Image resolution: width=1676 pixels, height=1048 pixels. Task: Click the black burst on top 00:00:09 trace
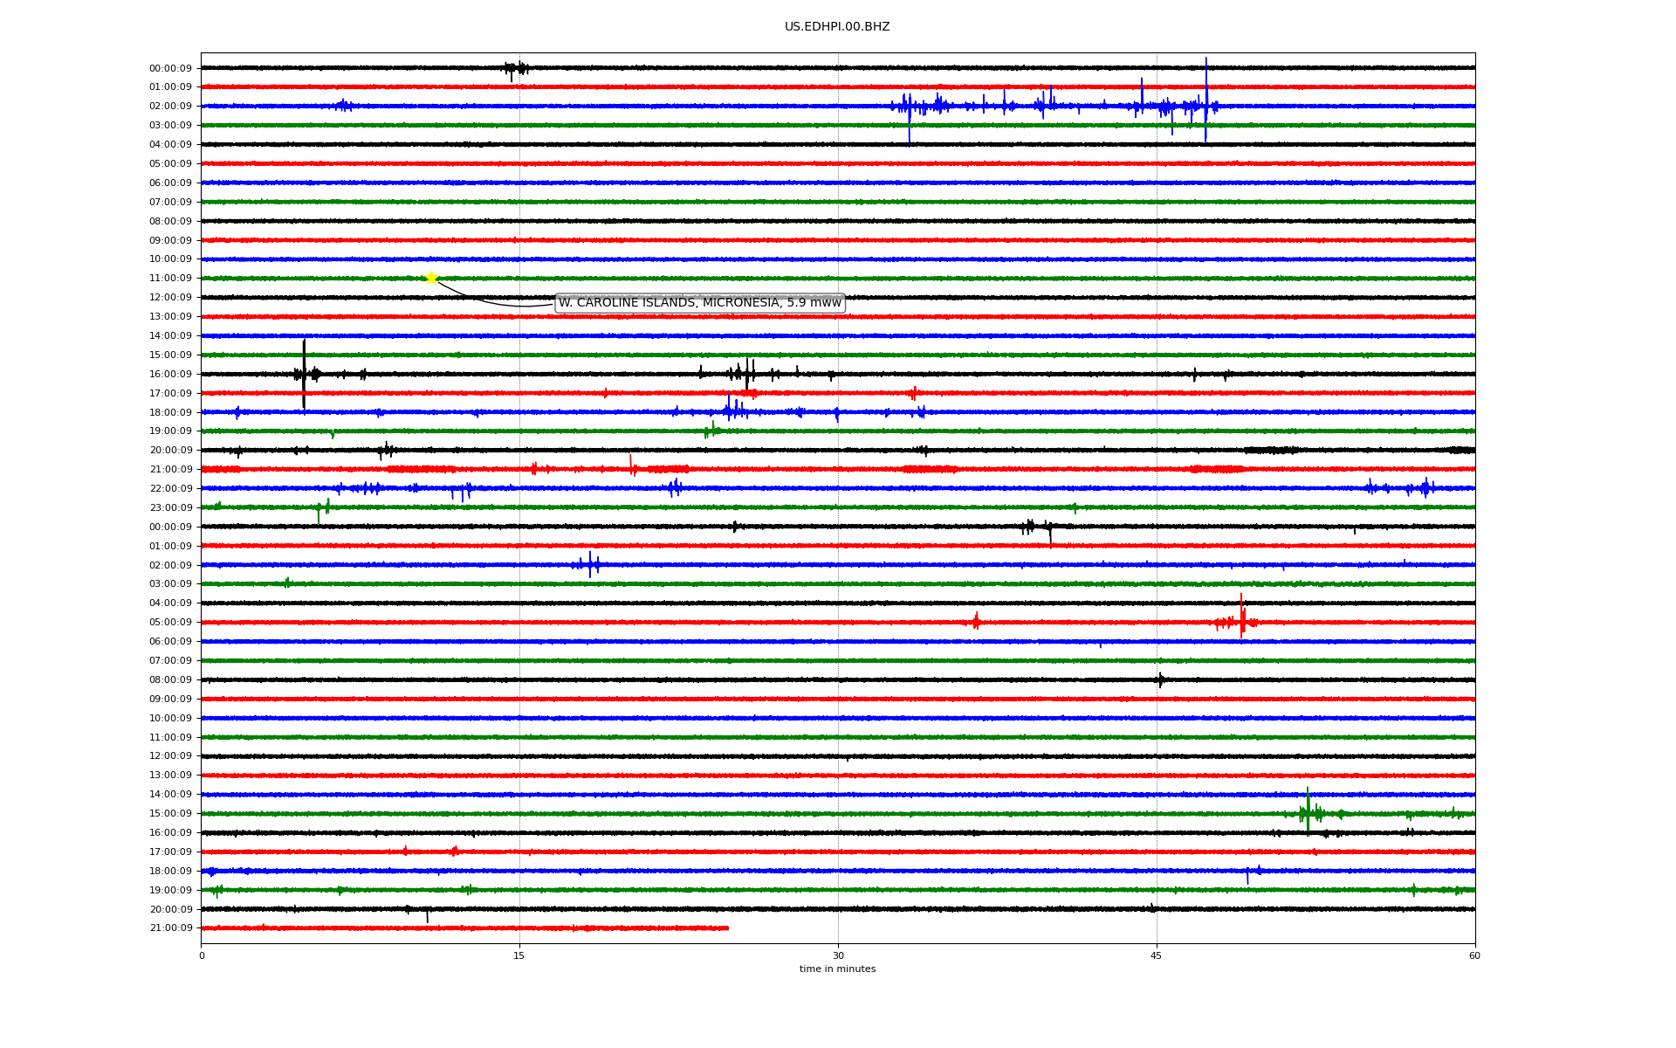tap(516, 68)
